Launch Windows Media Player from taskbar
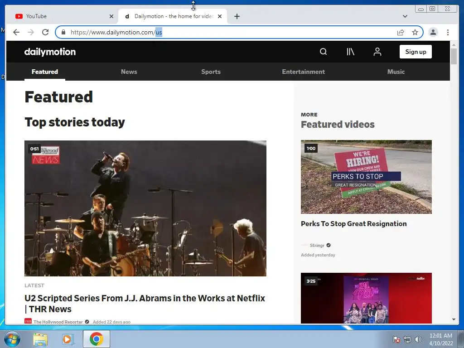Screen dimensions: 464x348 click(67, 339)
